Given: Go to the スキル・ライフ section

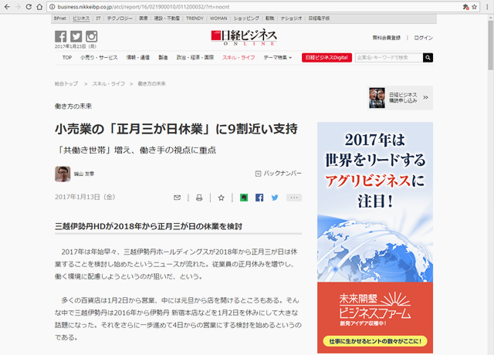Looking at the screenshot, I should pos(239,57).
